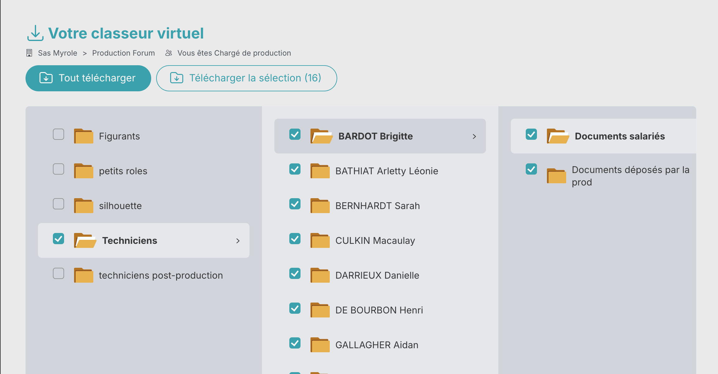Click the BARDOT Brigitte open folder icon
The image size is (718, 374).
pyautogui.click(x=321, y=136)
